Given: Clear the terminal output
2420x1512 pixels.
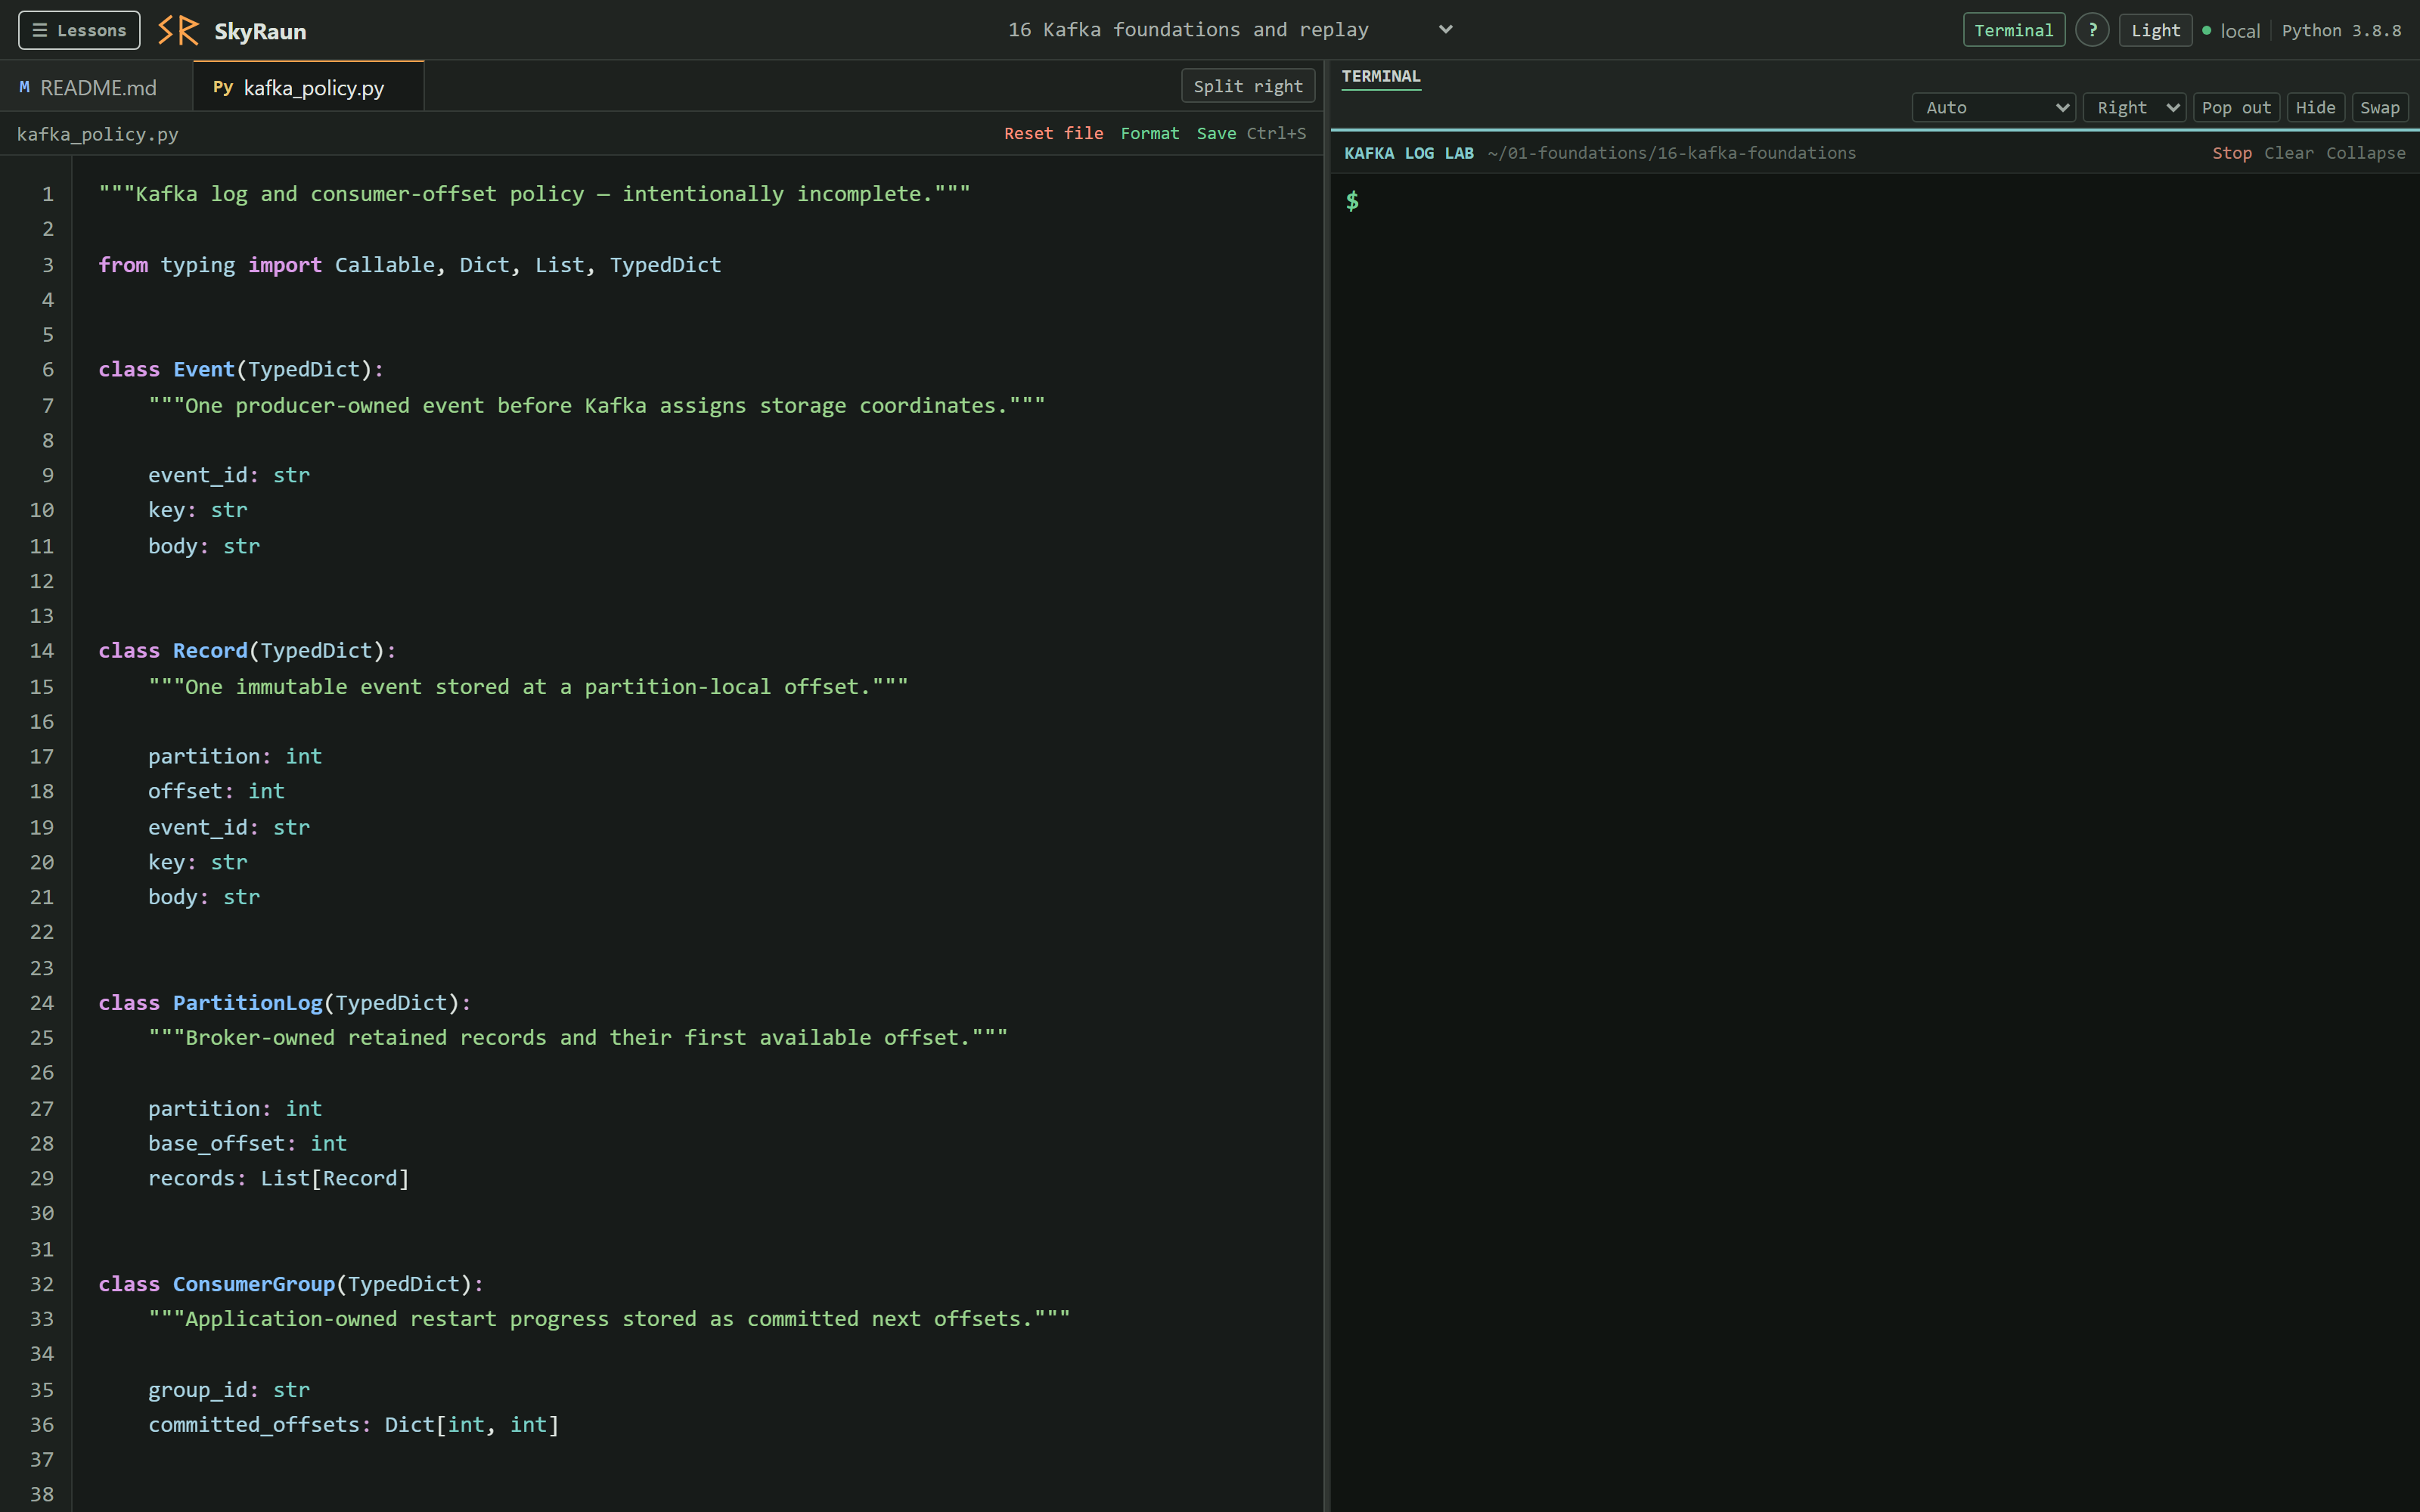Looking at the screenshot, I should click(x=2288, y=153).
